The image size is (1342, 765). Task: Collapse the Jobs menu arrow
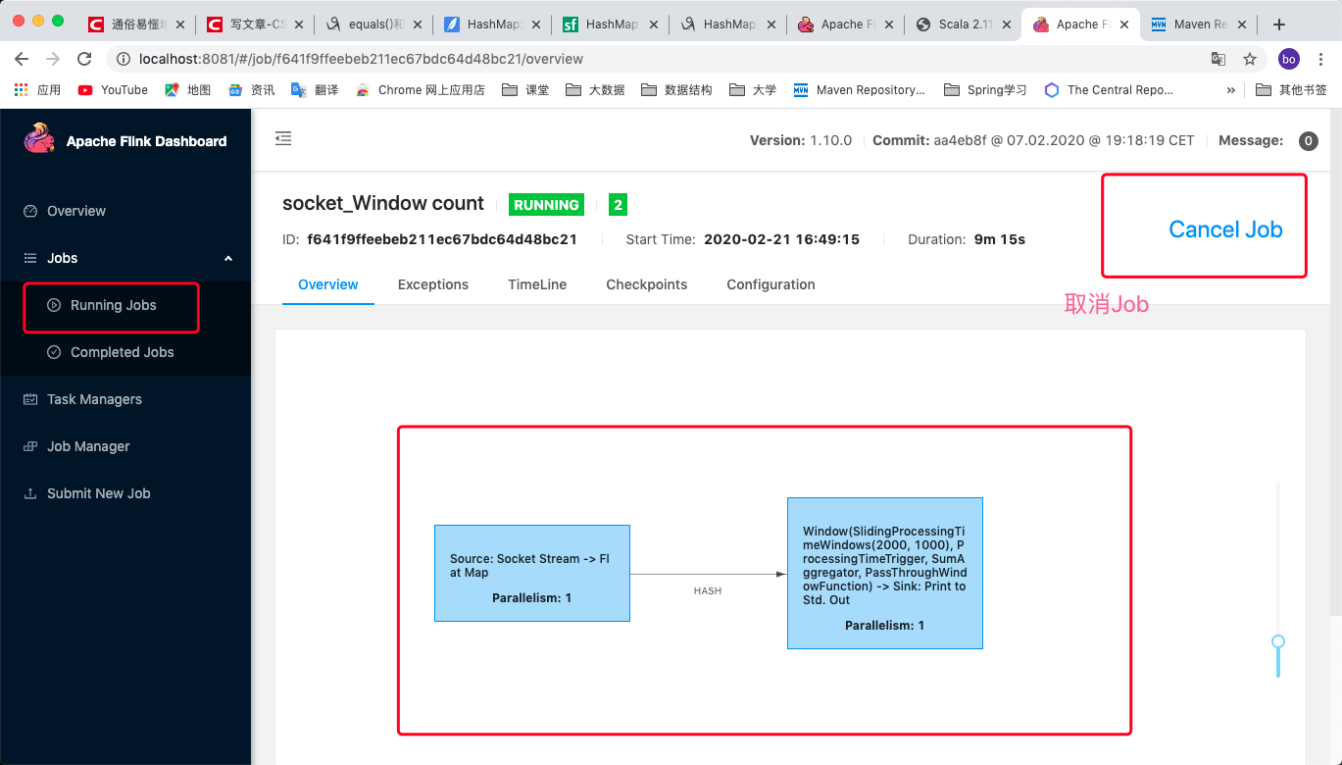(x=228, y=258)
